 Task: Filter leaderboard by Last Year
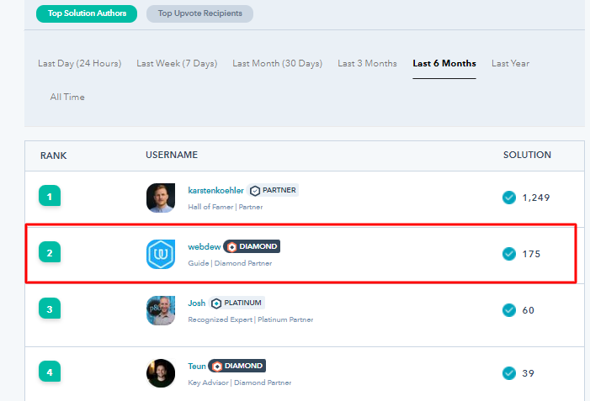[x=510, y=64]
